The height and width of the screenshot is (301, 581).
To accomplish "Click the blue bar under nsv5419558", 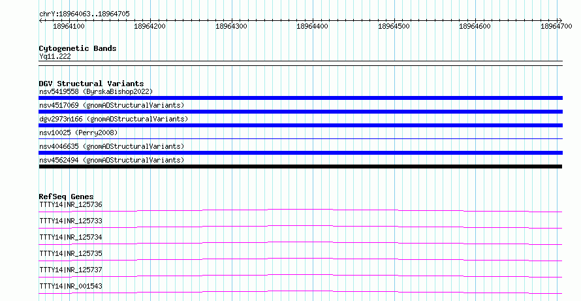I will coord(300,98).
